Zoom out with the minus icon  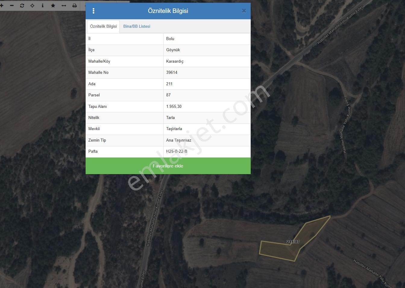pyautogui.click(x=12, y=5)
